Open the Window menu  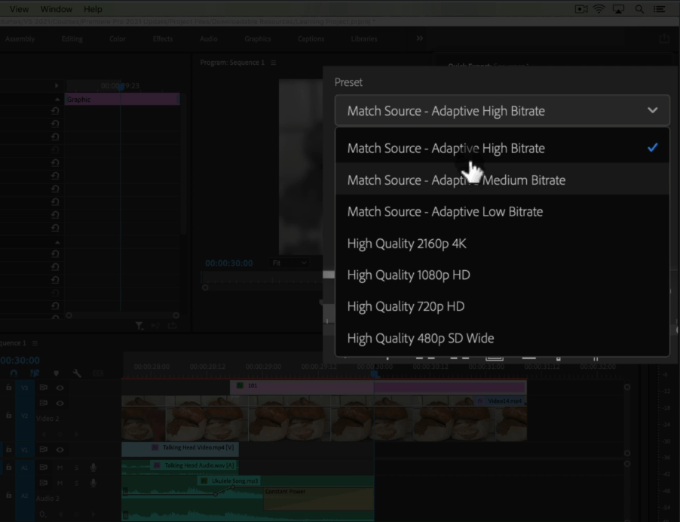(x=57, y=9)
